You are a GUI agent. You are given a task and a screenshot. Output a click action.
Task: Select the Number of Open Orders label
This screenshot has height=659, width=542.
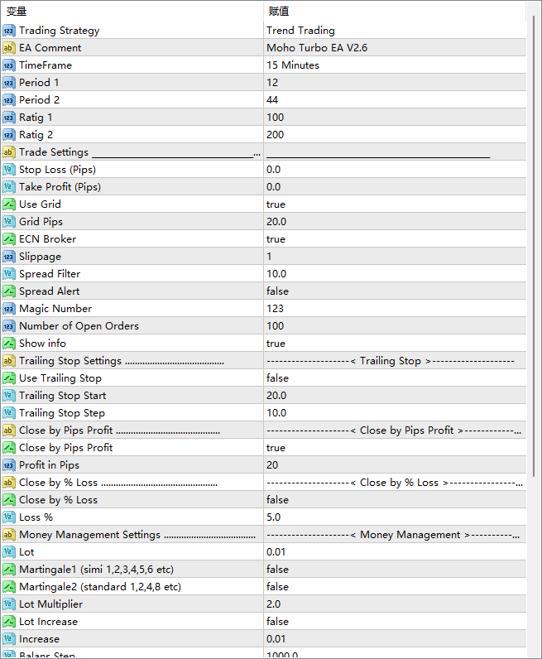(79, 326)
